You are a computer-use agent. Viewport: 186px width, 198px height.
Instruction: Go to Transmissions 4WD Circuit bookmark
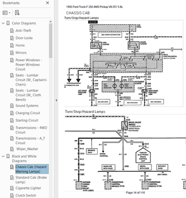(31, 130)
